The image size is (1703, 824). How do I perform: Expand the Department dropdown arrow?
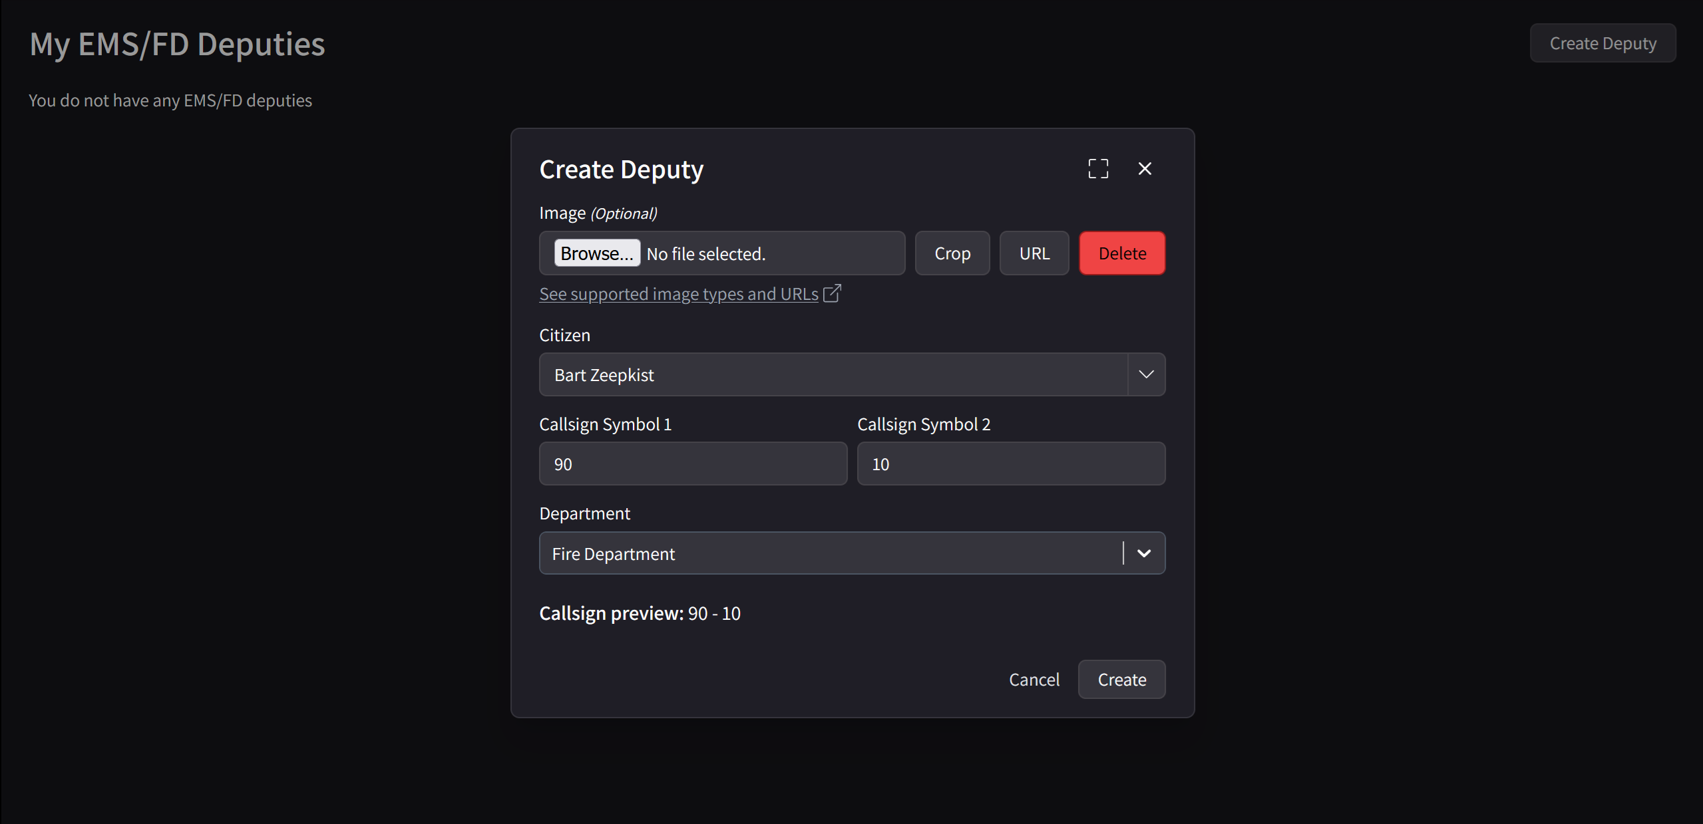tap(1144, 553)
